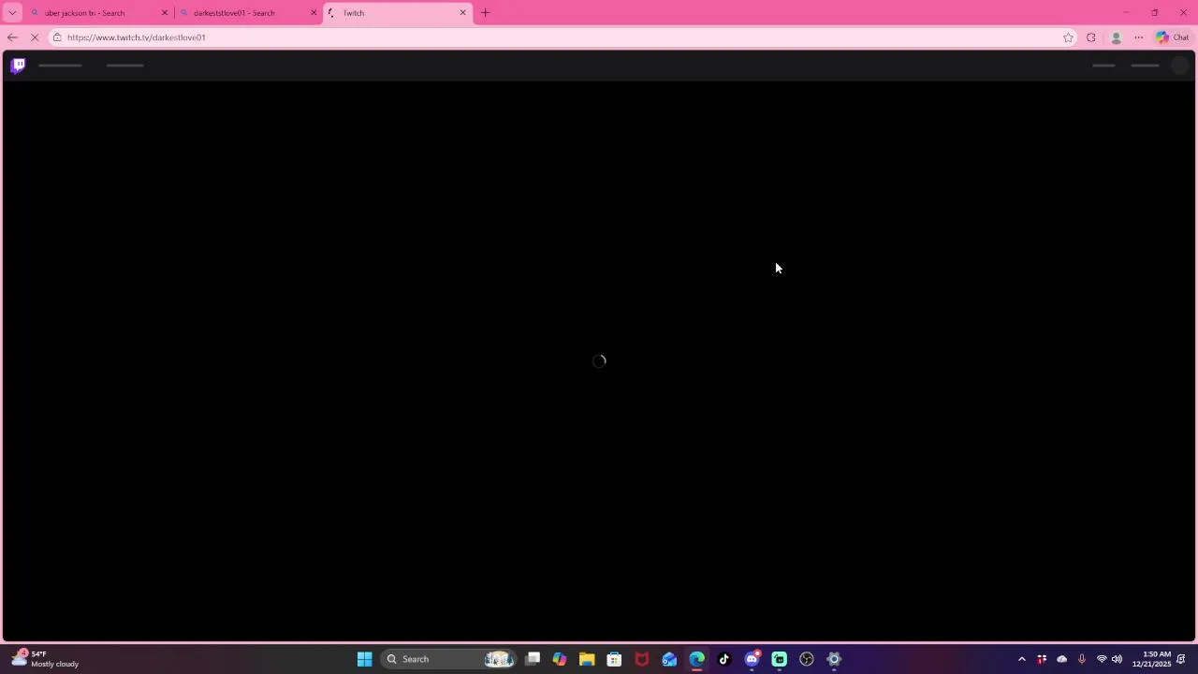This screenshot has height=674, width=1198.
Task: Open Wi-Fi network settings in tray
Action: 1102,659
